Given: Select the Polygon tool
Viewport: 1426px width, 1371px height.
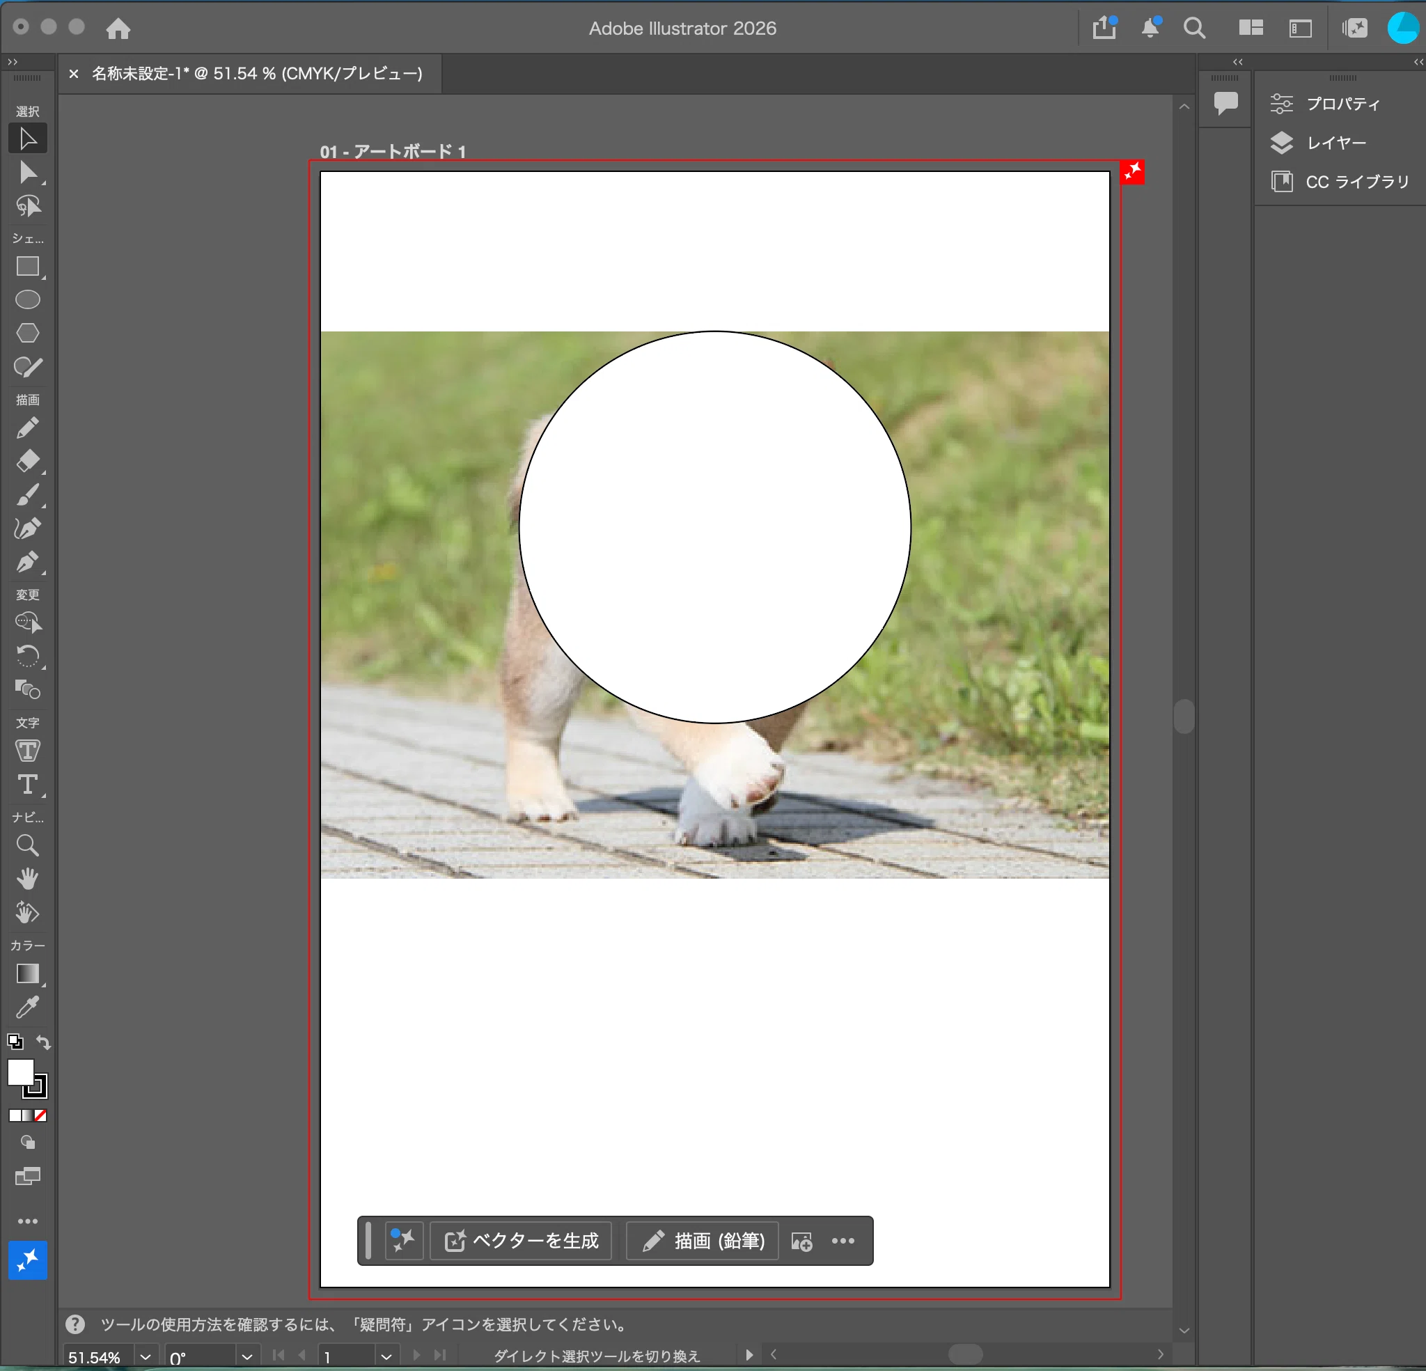Looking at the screenshot, I should tap(28, 333).
